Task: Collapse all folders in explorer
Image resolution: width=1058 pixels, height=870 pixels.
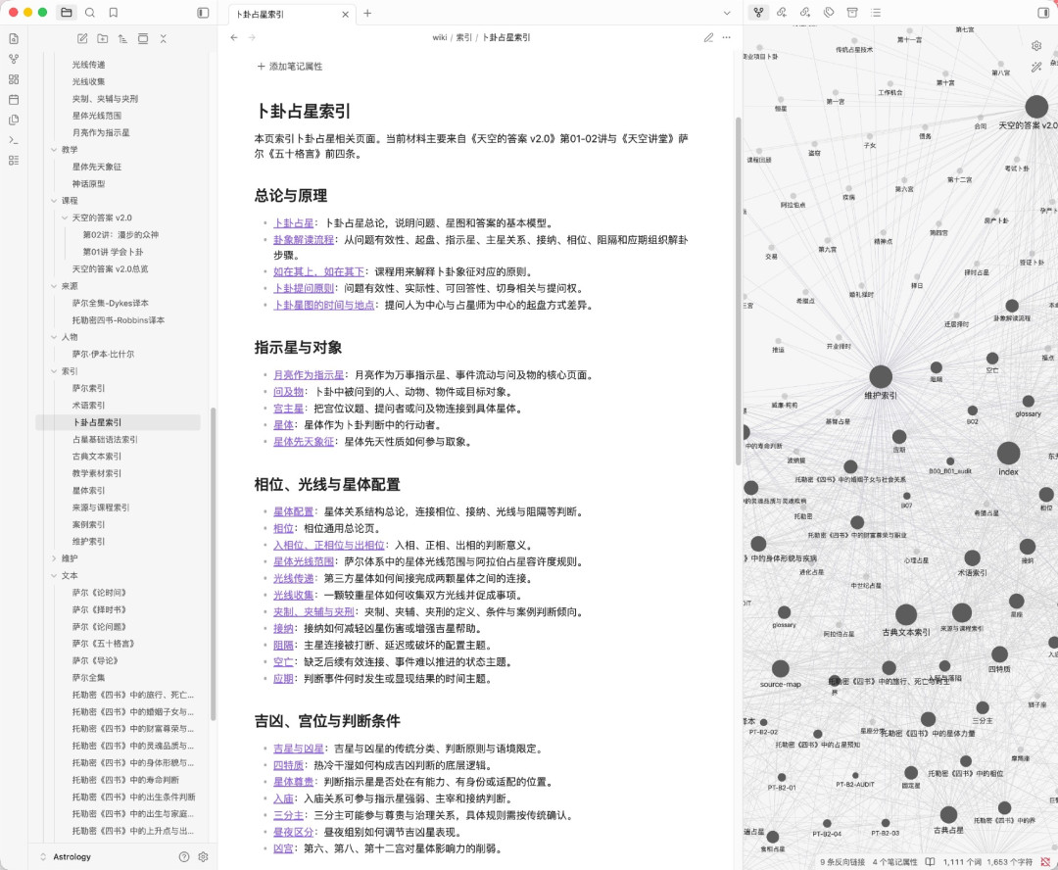Action: (164, 38)
